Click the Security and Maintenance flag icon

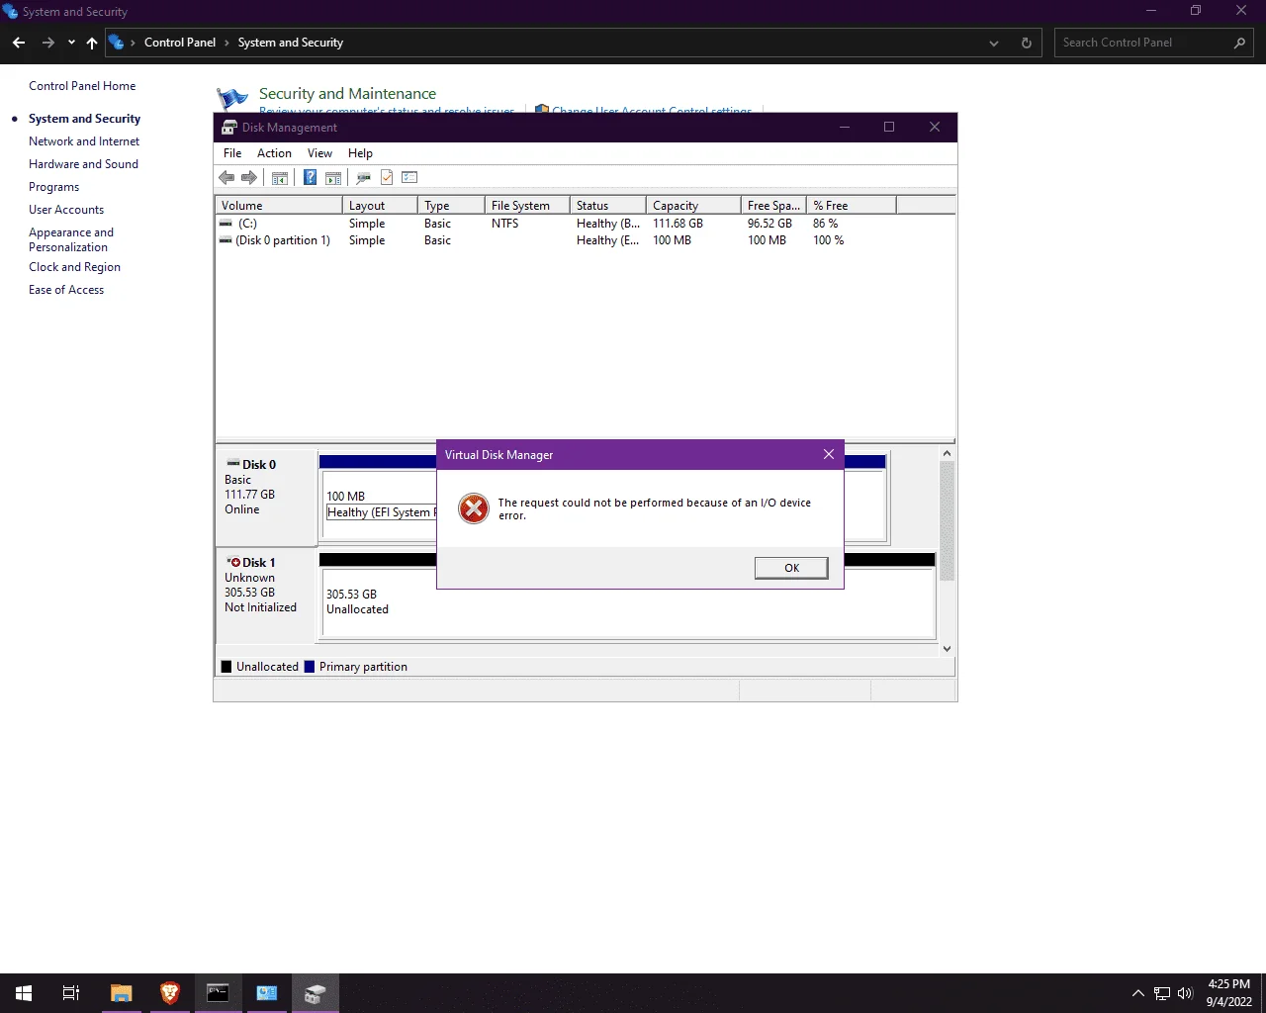[x=232, y=99]
